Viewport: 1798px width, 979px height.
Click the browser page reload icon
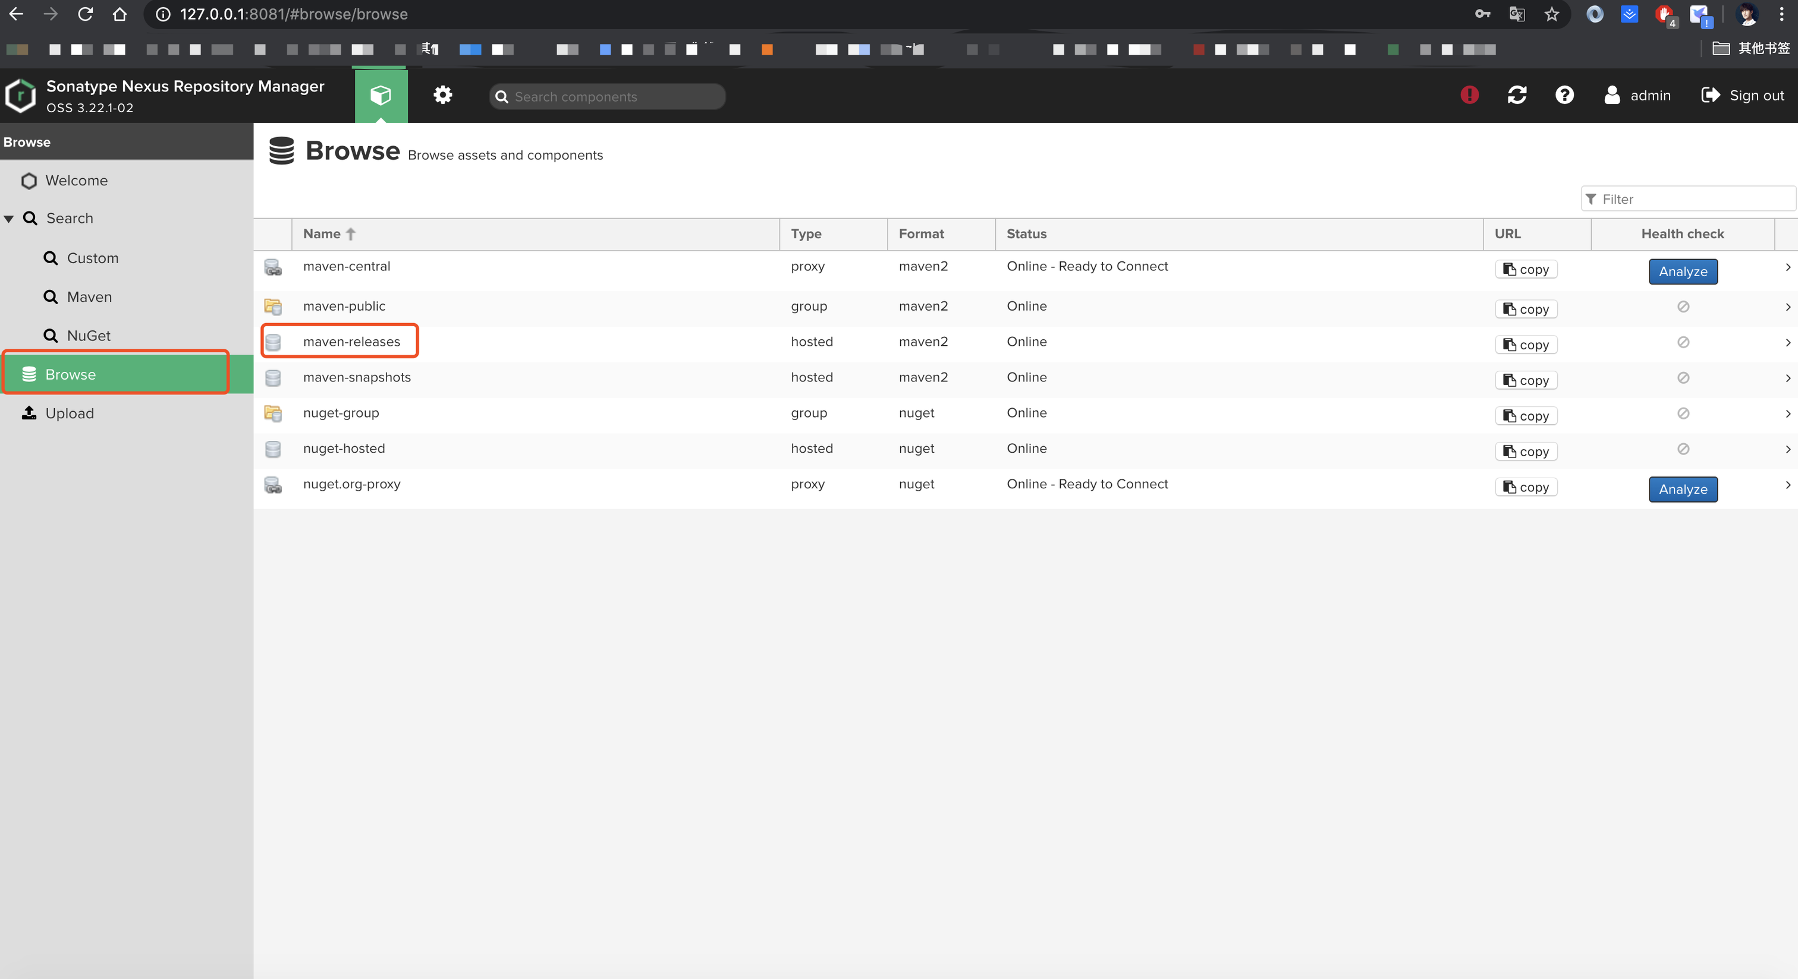pos(85,14)
